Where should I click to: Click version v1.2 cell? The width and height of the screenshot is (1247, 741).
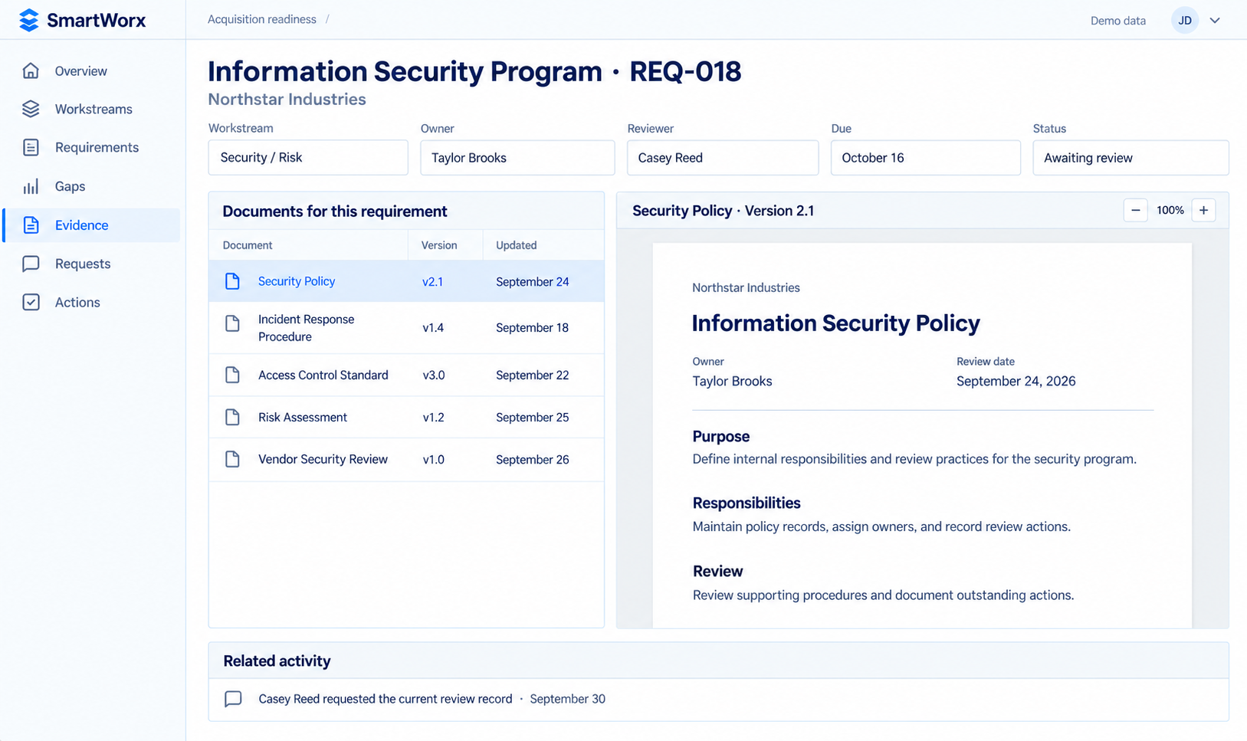pyautogui.click(x=433, y=417)
